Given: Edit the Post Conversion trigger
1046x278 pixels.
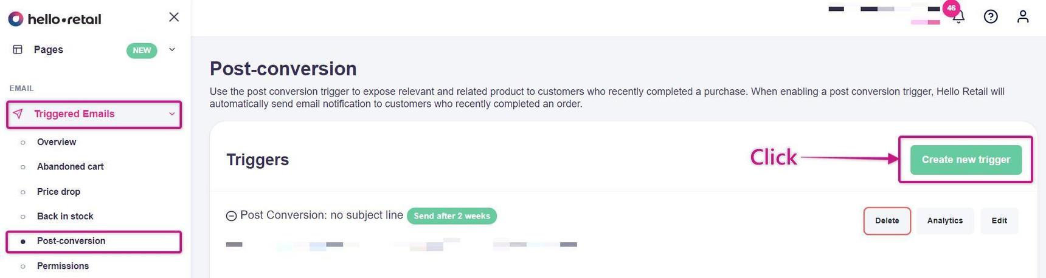Looking at the screenshot, I should point(999,221).
